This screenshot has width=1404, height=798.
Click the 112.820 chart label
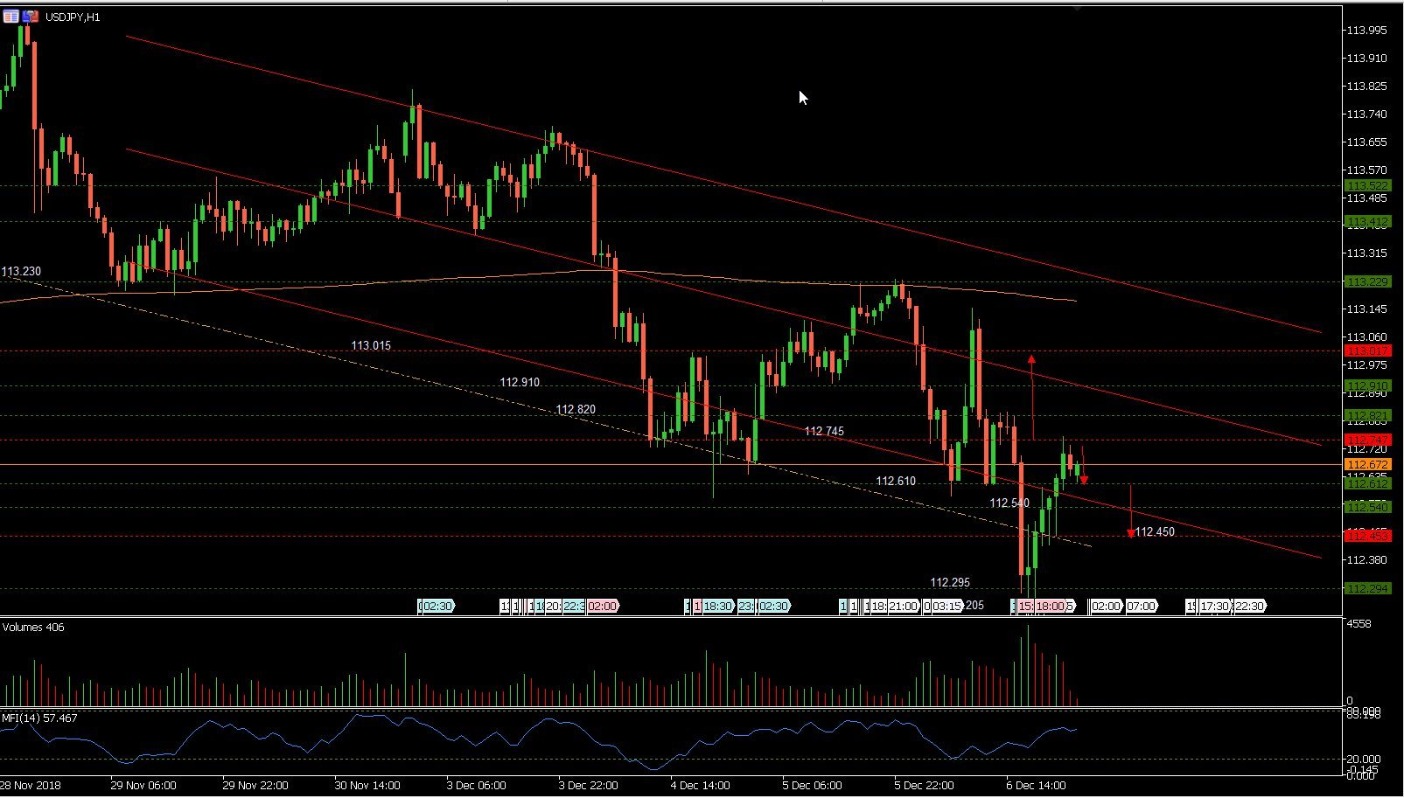pos(576,410)
